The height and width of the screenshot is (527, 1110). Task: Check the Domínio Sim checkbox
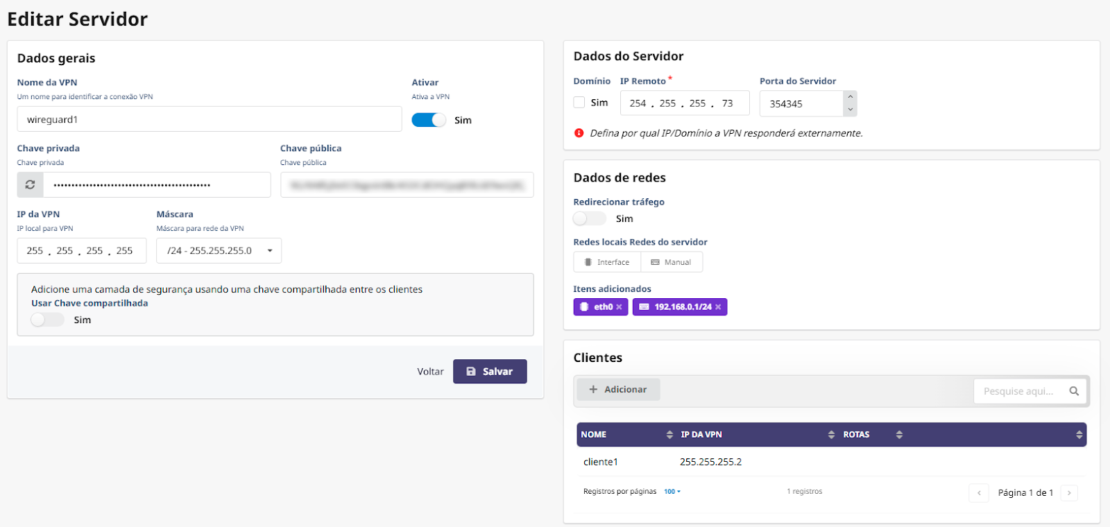click(x=579, y=103)
